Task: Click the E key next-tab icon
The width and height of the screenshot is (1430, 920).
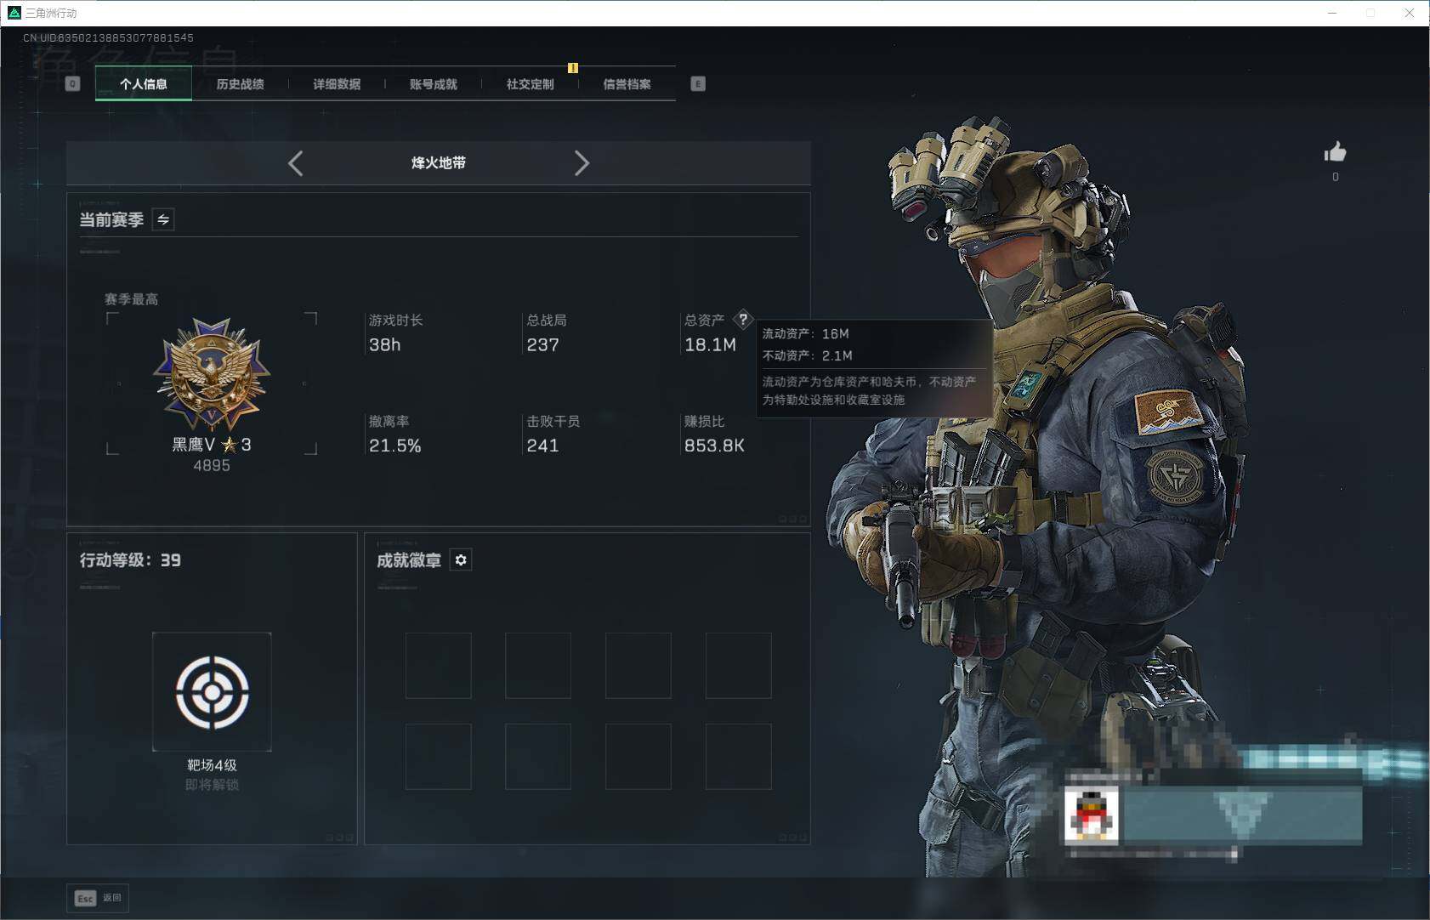Action: [698, 83]
